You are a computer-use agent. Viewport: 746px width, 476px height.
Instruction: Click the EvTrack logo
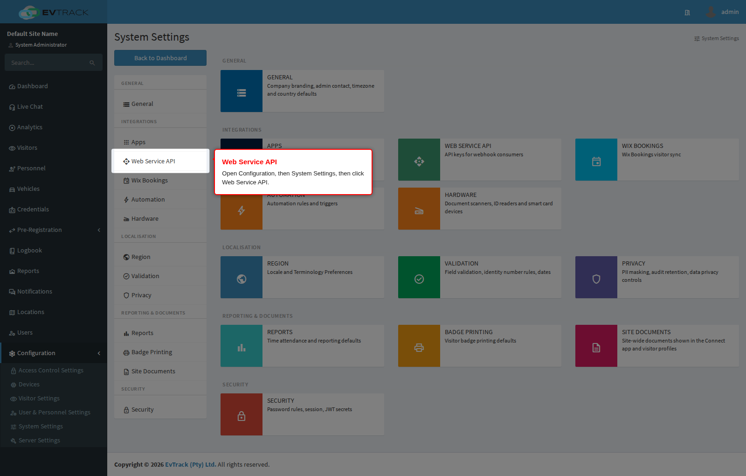[54, 12]
